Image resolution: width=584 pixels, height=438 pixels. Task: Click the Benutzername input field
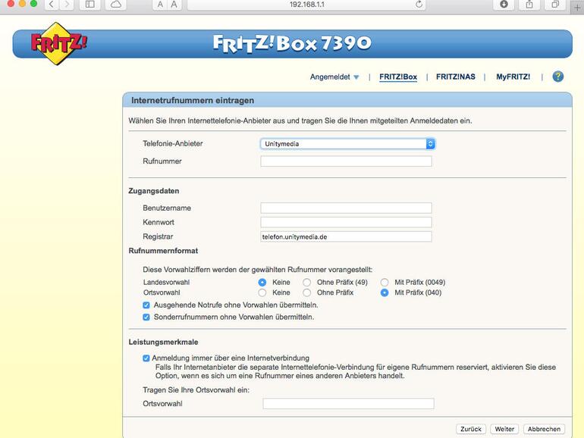(346, 208)
